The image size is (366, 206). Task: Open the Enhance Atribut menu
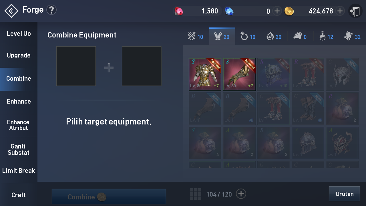(x=19, y=125)
